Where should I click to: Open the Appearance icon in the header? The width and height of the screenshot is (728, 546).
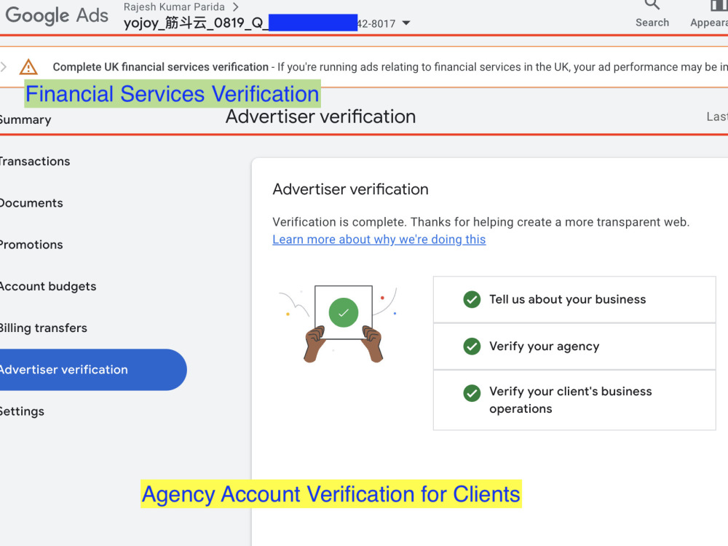(719, 4)
